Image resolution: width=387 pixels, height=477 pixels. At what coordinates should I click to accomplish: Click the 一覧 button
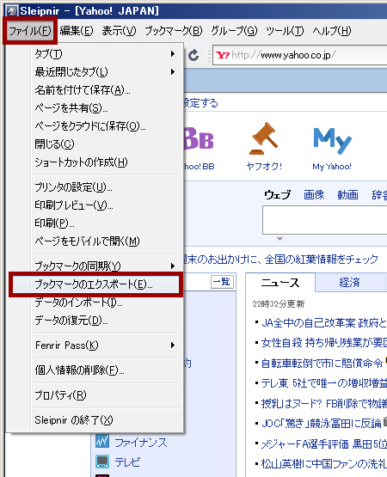(x=222, y=282)
